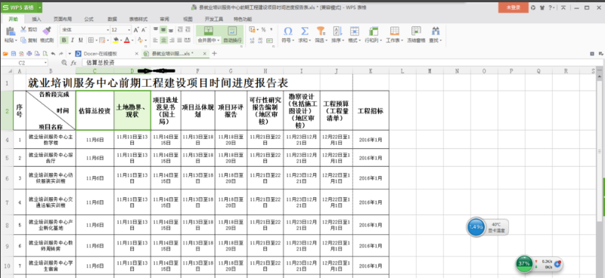Click the Symbol (符号) omega icon
This screenshot has height=278, width=605.
pos(288,31)
